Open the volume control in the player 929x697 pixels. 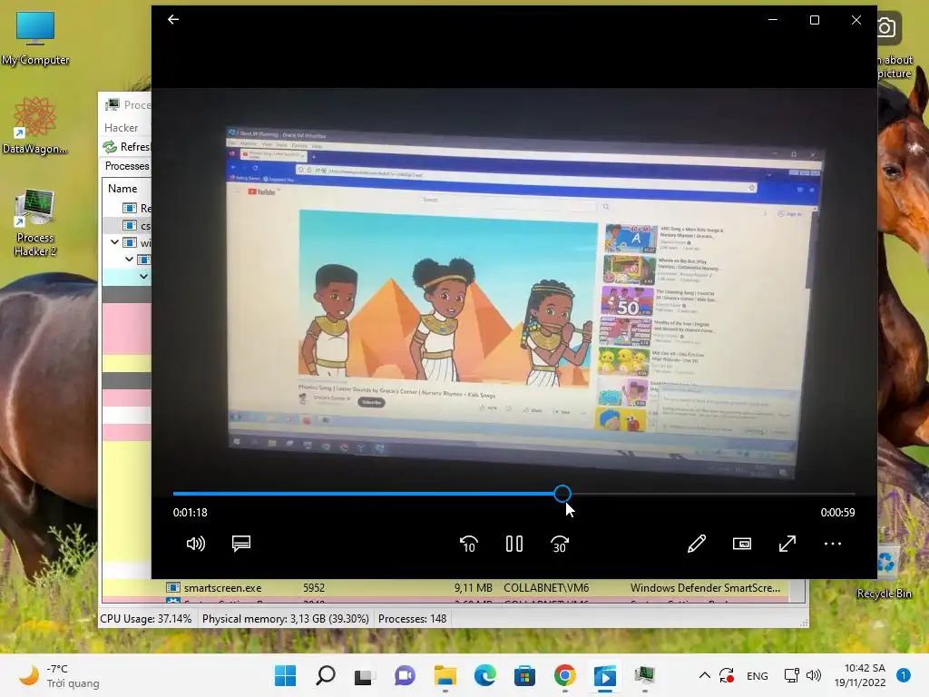coord(196,544)
